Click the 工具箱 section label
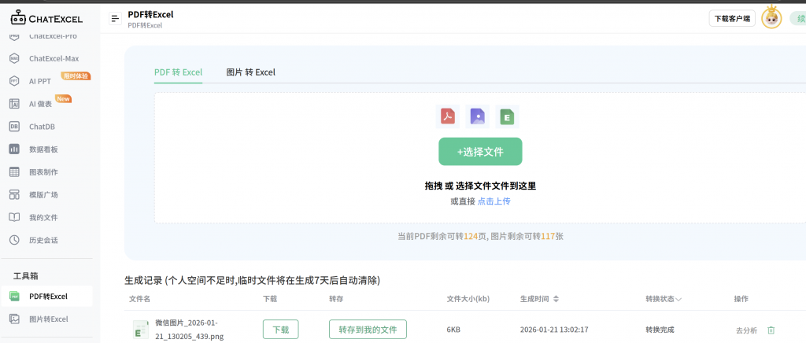Screen dimensions: 806x343 pyautogui.click(x=26, y=275)
